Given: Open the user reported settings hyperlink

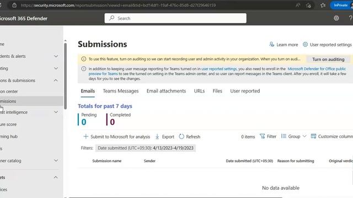Looking at the screenshot, I should (x=219, y=69).
